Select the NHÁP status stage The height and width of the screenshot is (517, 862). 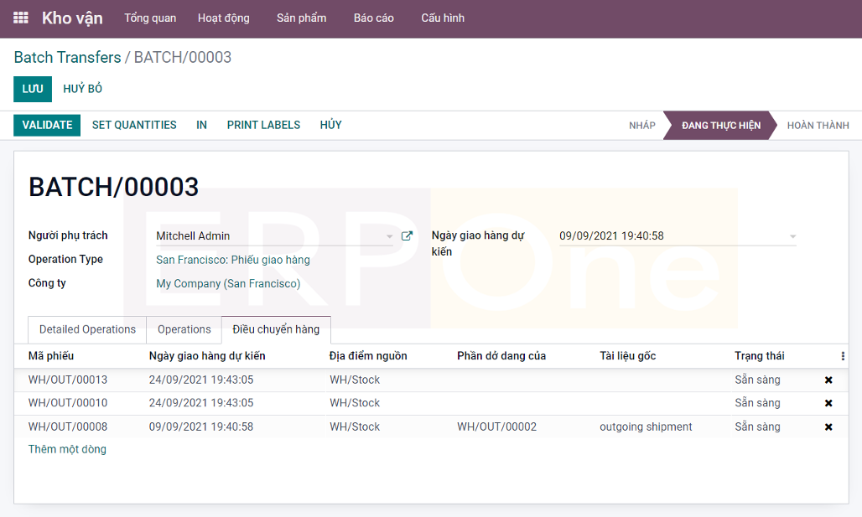[642, 125]
